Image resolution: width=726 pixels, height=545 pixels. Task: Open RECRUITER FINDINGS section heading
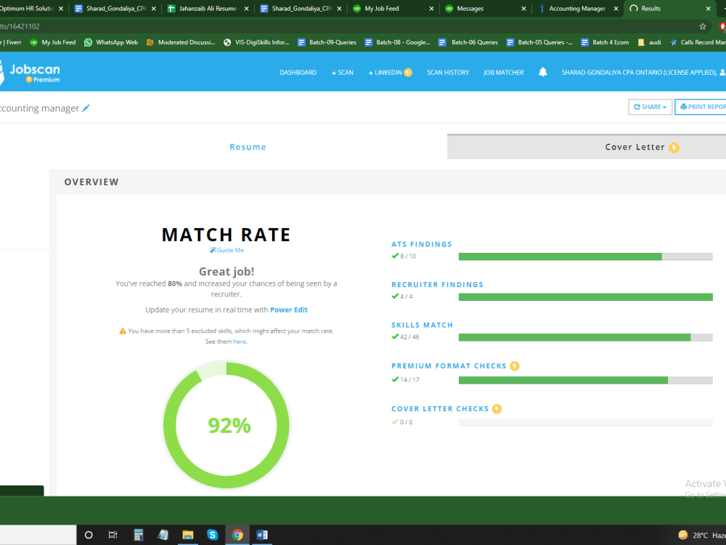pos(437,285)
